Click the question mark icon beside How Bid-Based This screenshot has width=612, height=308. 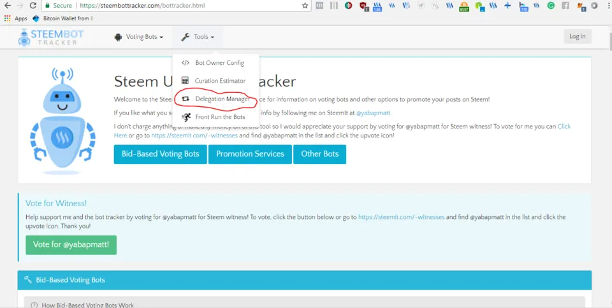pyautogui.click(x=34, y=305)
